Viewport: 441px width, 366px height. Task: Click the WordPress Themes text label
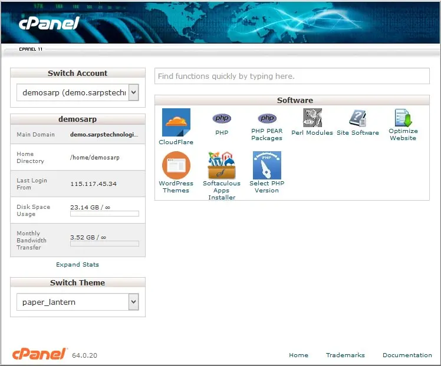tap(176, 187)
